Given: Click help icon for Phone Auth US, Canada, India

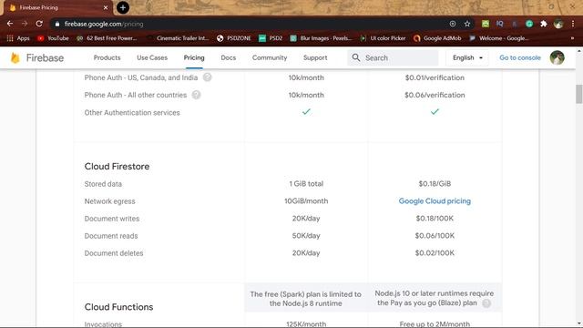Looking at the screenshot, I should click(207, 77).
